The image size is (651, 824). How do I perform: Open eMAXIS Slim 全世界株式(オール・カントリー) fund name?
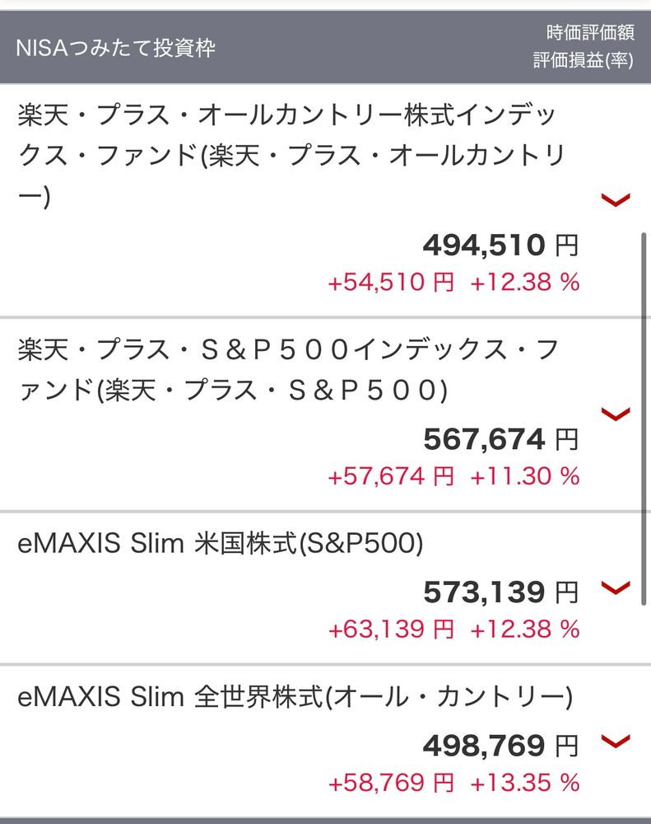coord(295,698)
